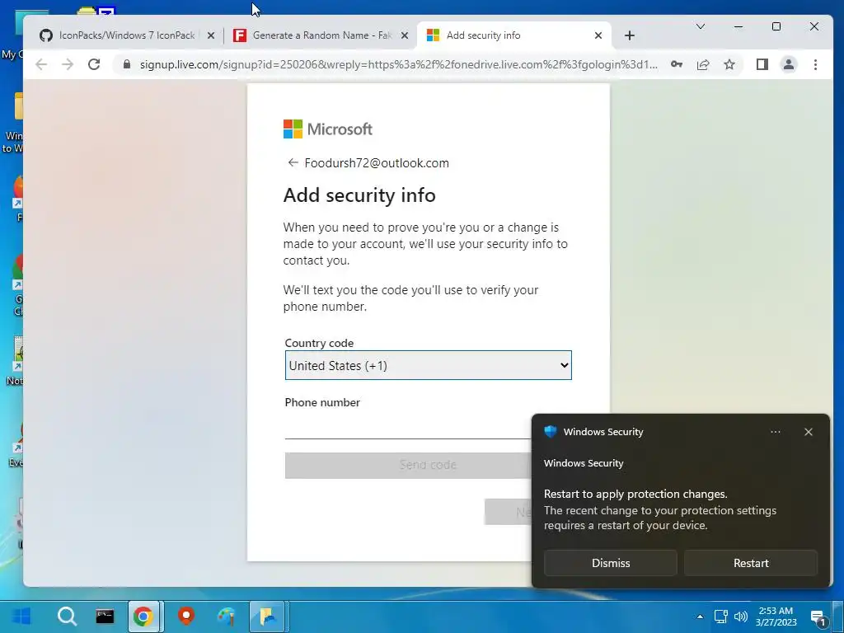844x633 pixels.
Task: Open Windows Security notification options menu
Action: [x=775, y=432]
